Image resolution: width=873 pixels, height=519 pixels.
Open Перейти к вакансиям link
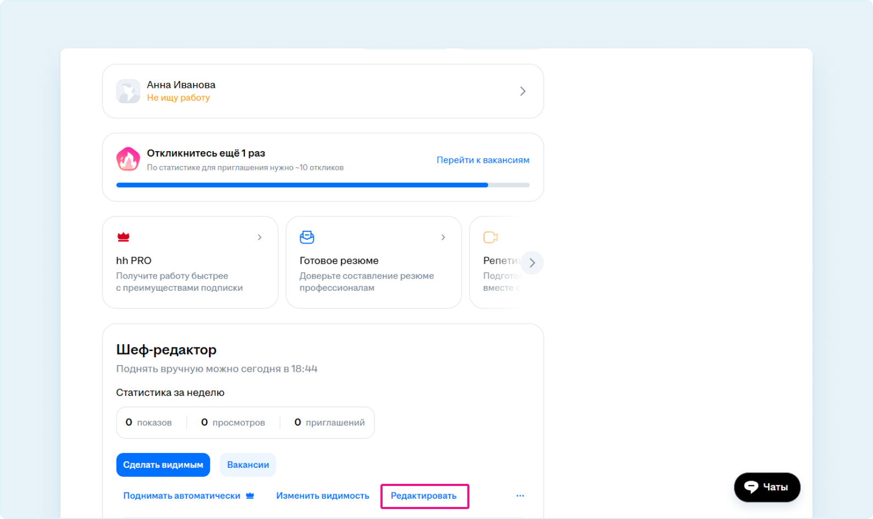pyautogui.click(x=483, y=160)
